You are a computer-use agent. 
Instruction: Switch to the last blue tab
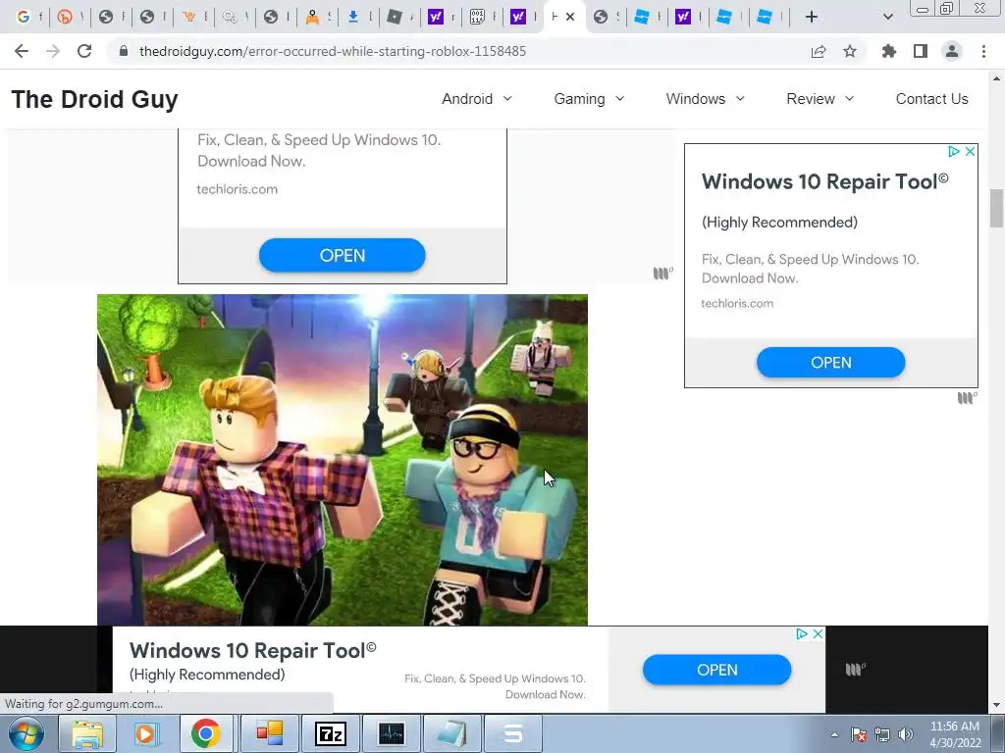tap(765, 17)
